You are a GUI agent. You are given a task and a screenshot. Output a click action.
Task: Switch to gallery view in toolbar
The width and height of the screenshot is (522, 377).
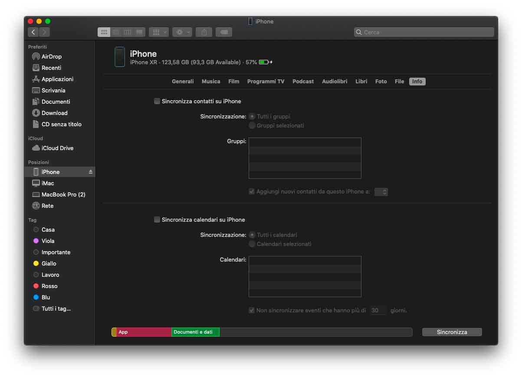coord(139,32)
